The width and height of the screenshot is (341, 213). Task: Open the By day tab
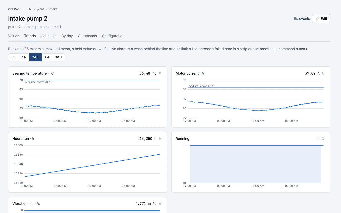(x=67, y=36)
